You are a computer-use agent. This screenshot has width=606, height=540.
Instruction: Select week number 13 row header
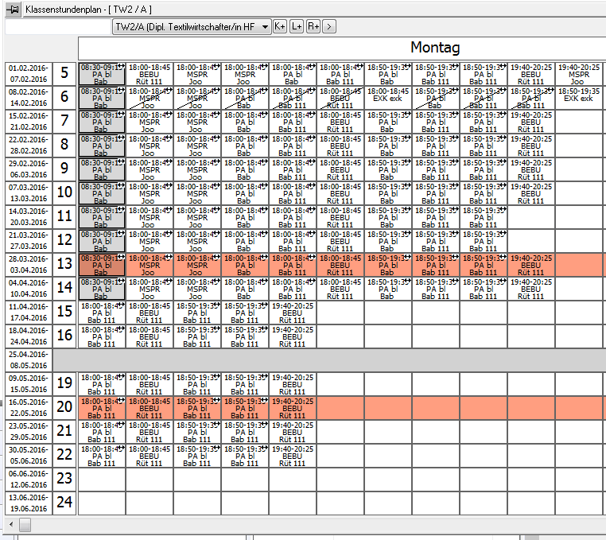(64, 265)
